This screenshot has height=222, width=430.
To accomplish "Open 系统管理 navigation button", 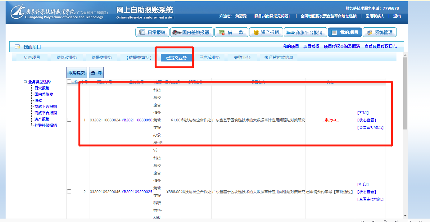I will [379, 32].
